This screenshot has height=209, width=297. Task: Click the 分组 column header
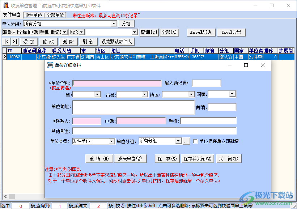[226, 51]
